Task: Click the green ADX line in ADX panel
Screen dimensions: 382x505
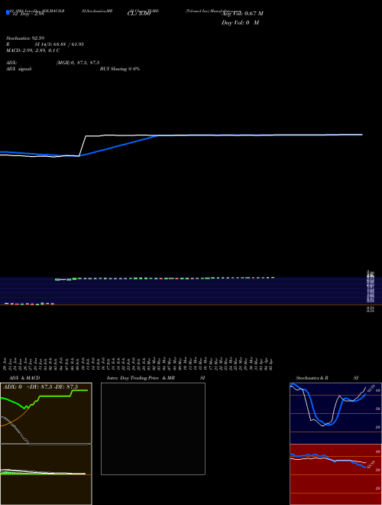Action: click(x=55, y=396)
